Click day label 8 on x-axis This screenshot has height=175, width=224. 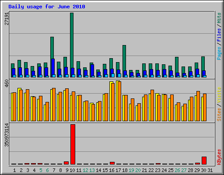tap(60, 170)
